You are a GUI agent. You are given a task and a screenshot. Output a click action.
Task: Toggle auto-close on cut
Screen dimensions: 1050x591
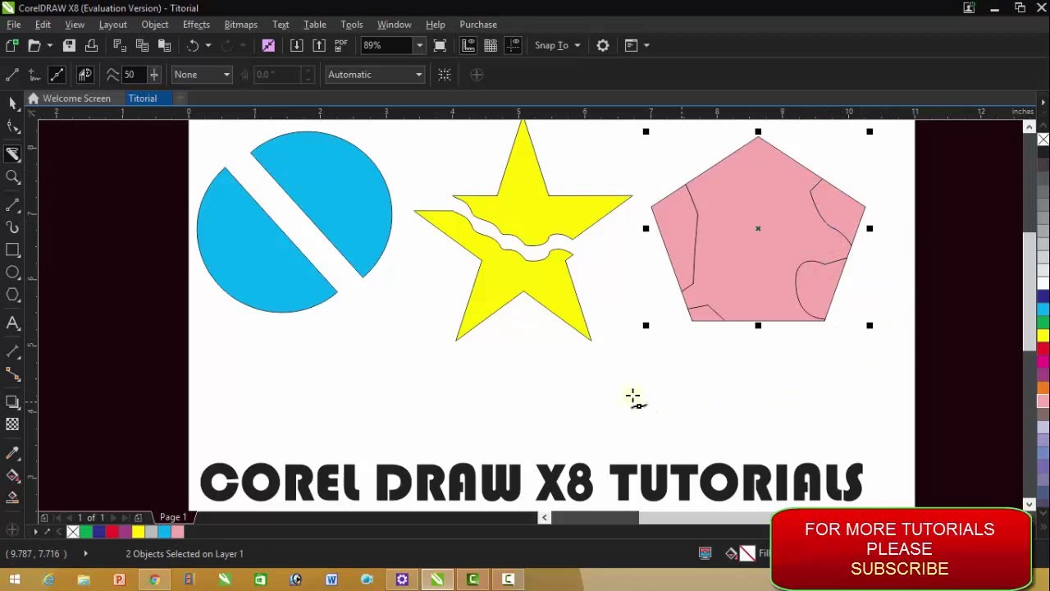point(85,75)
